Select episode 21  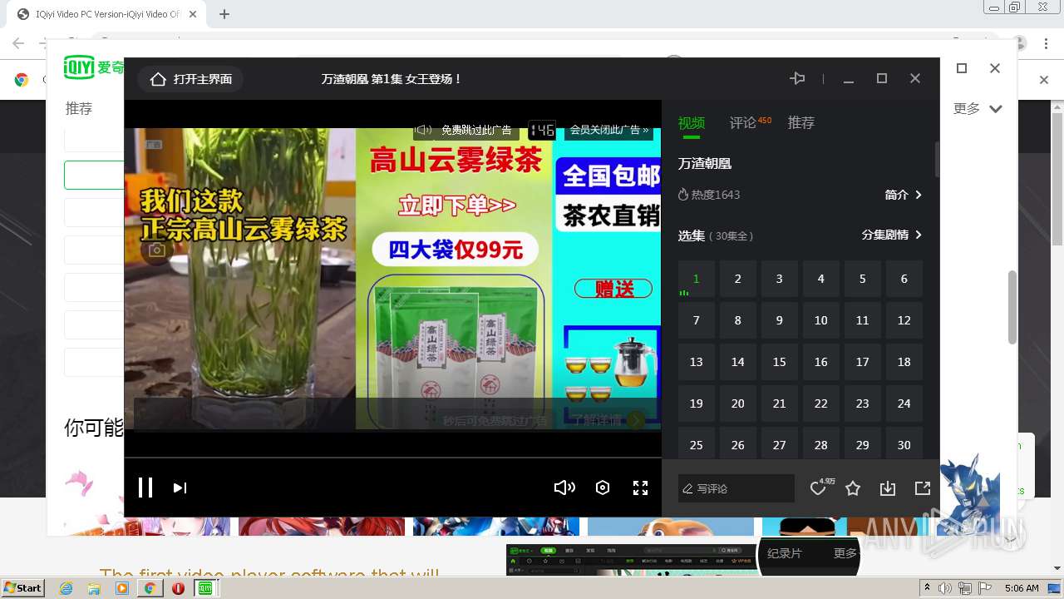click(780, 403)
